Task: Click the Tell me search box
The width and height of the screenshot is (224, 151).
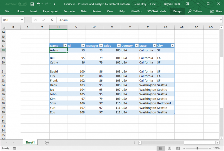Action: tap(195, 11)
